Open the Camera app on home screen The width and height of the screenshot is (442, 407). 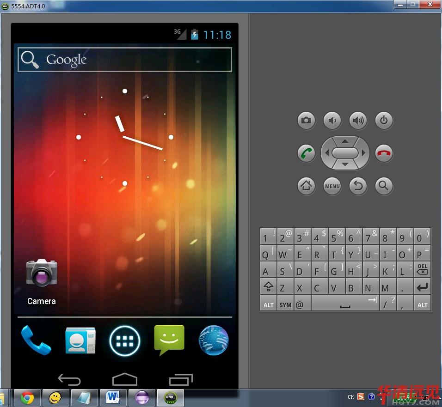point(42,273)
